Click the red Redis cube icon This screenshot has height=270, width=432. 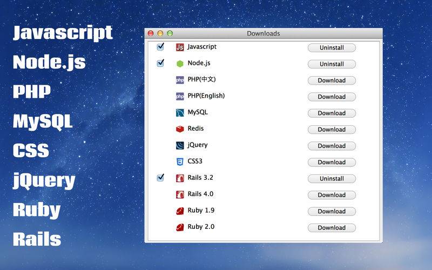click(x=180, y=129)
